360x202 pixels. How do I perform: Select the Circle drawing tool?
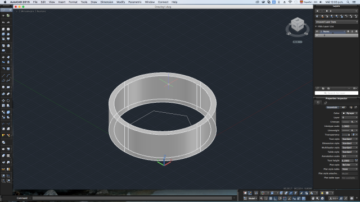(3, 87)
